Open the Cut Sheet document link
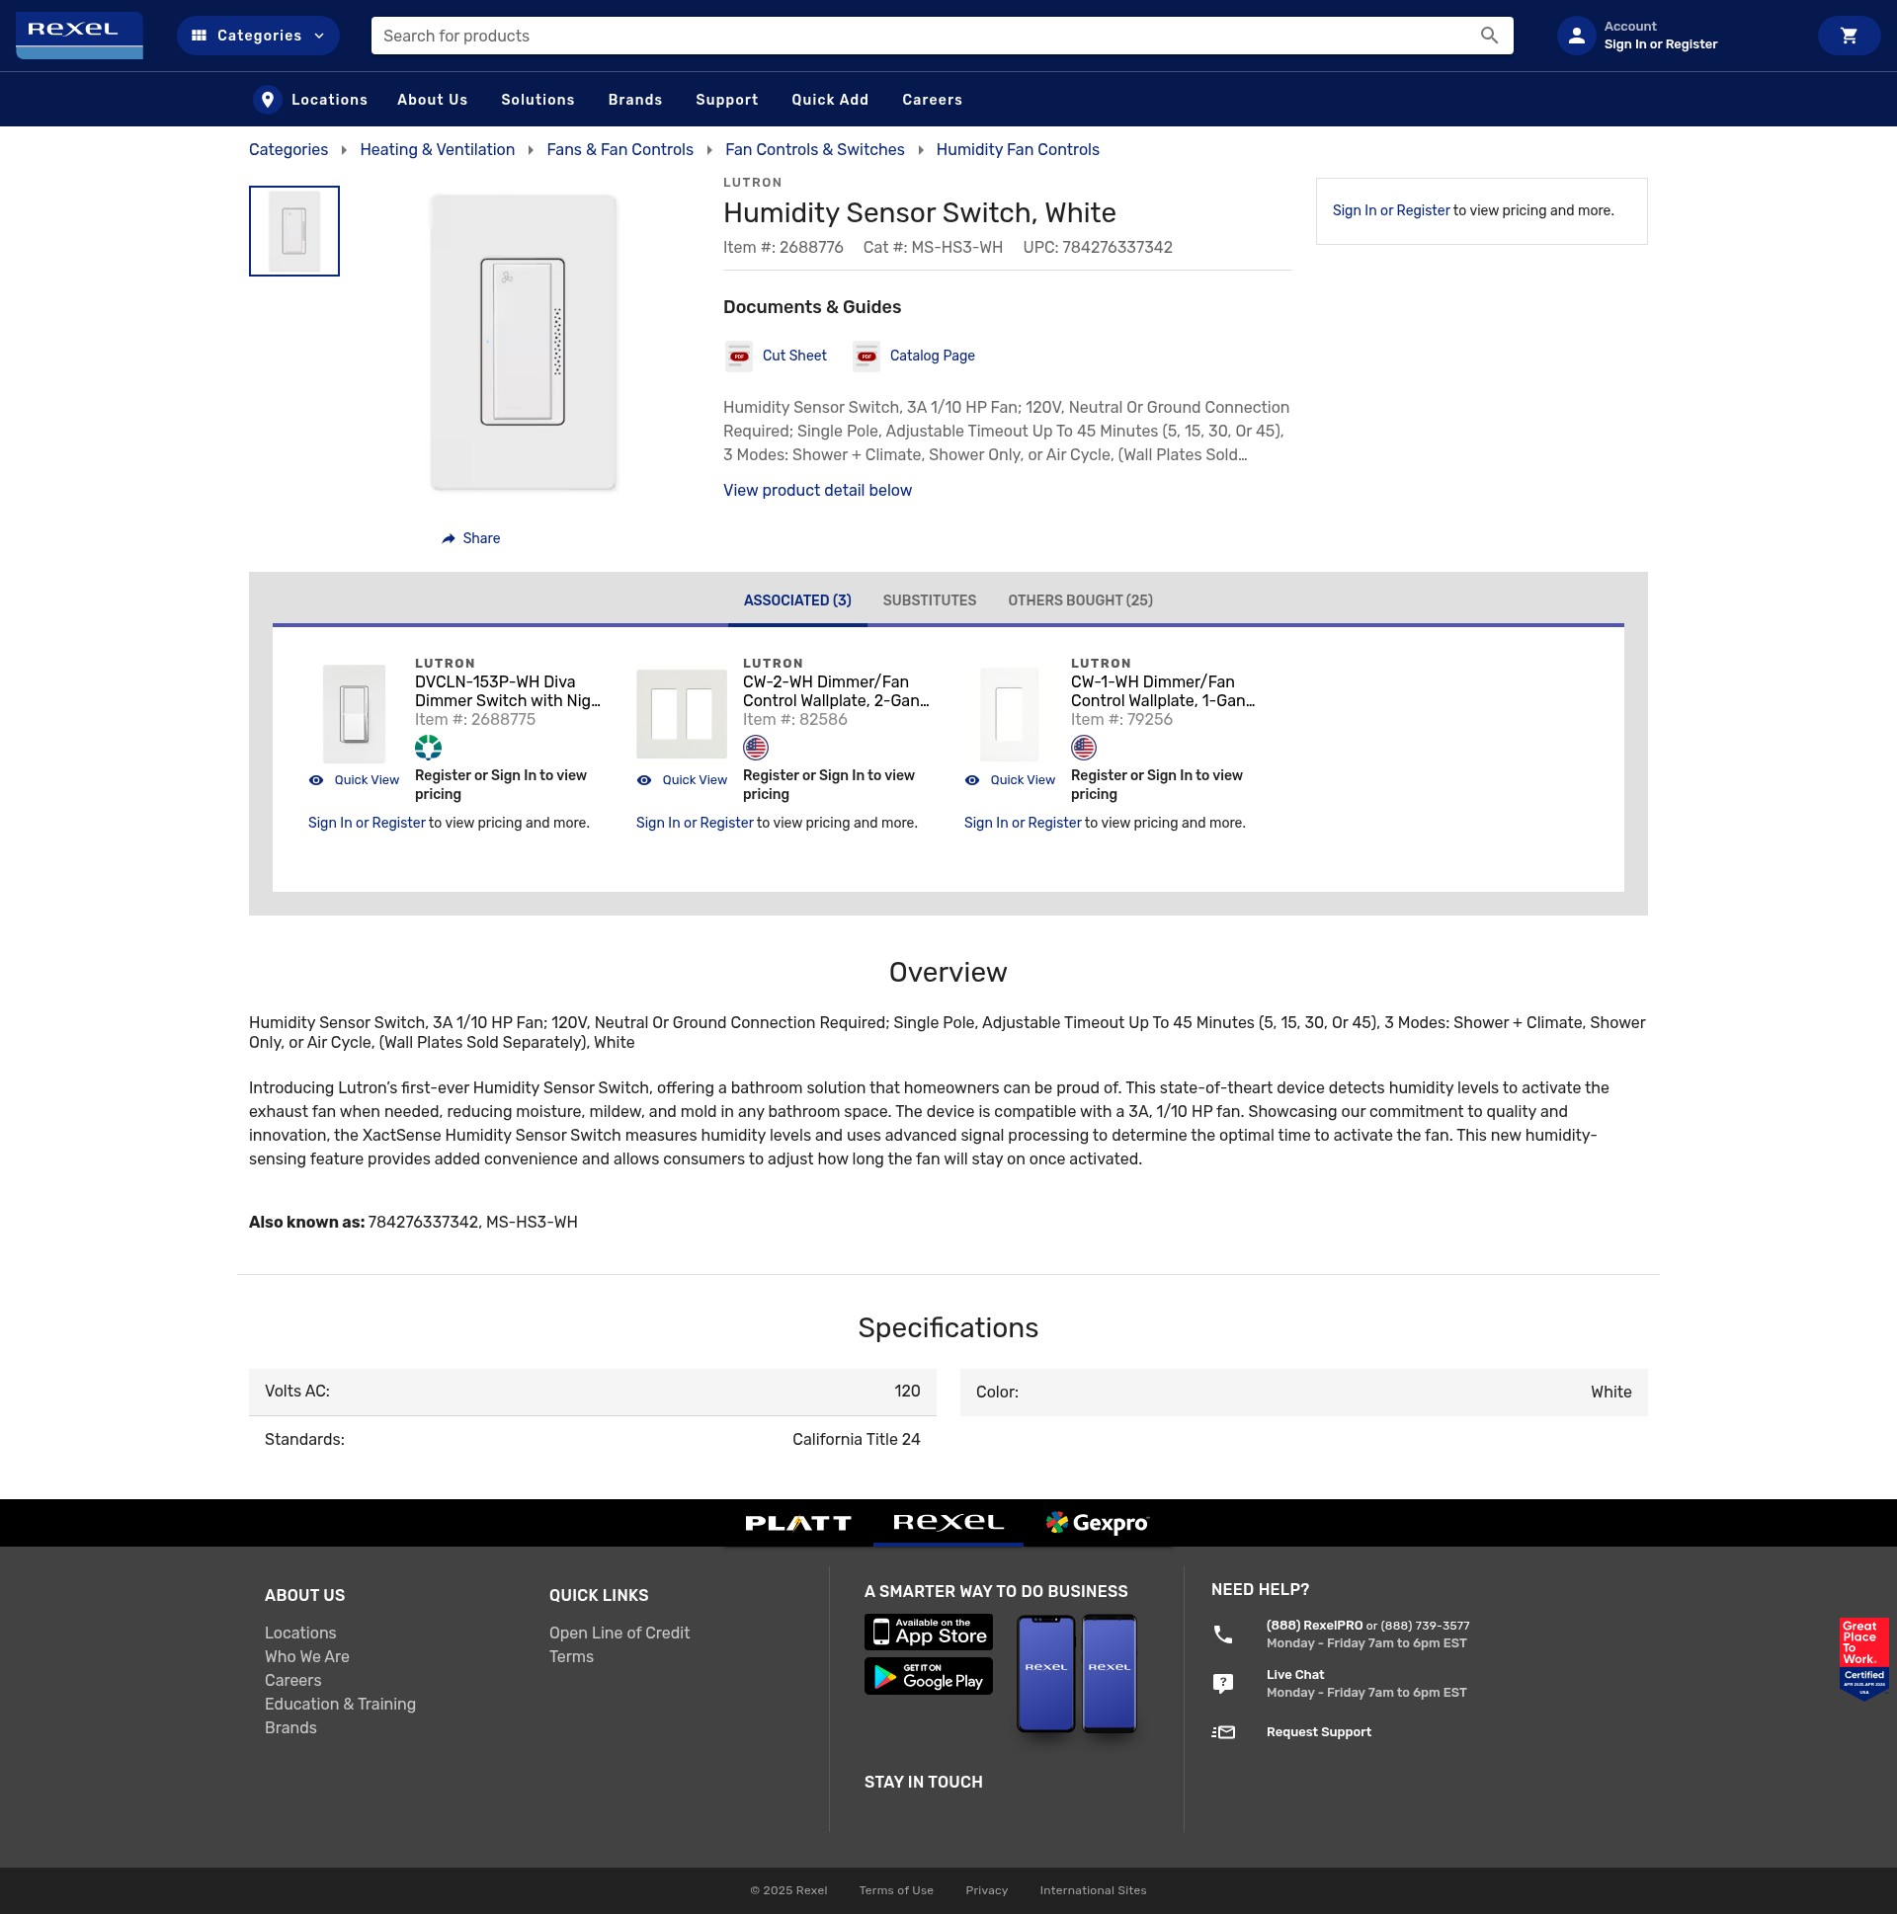The height and width of the screenshot is (1914, 1897). (794, 356)
